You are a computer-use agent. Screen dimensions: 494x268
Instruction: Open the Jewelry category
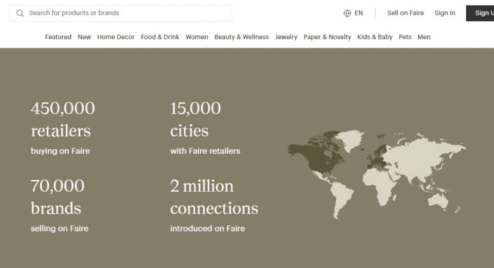(x=286, y=37)
